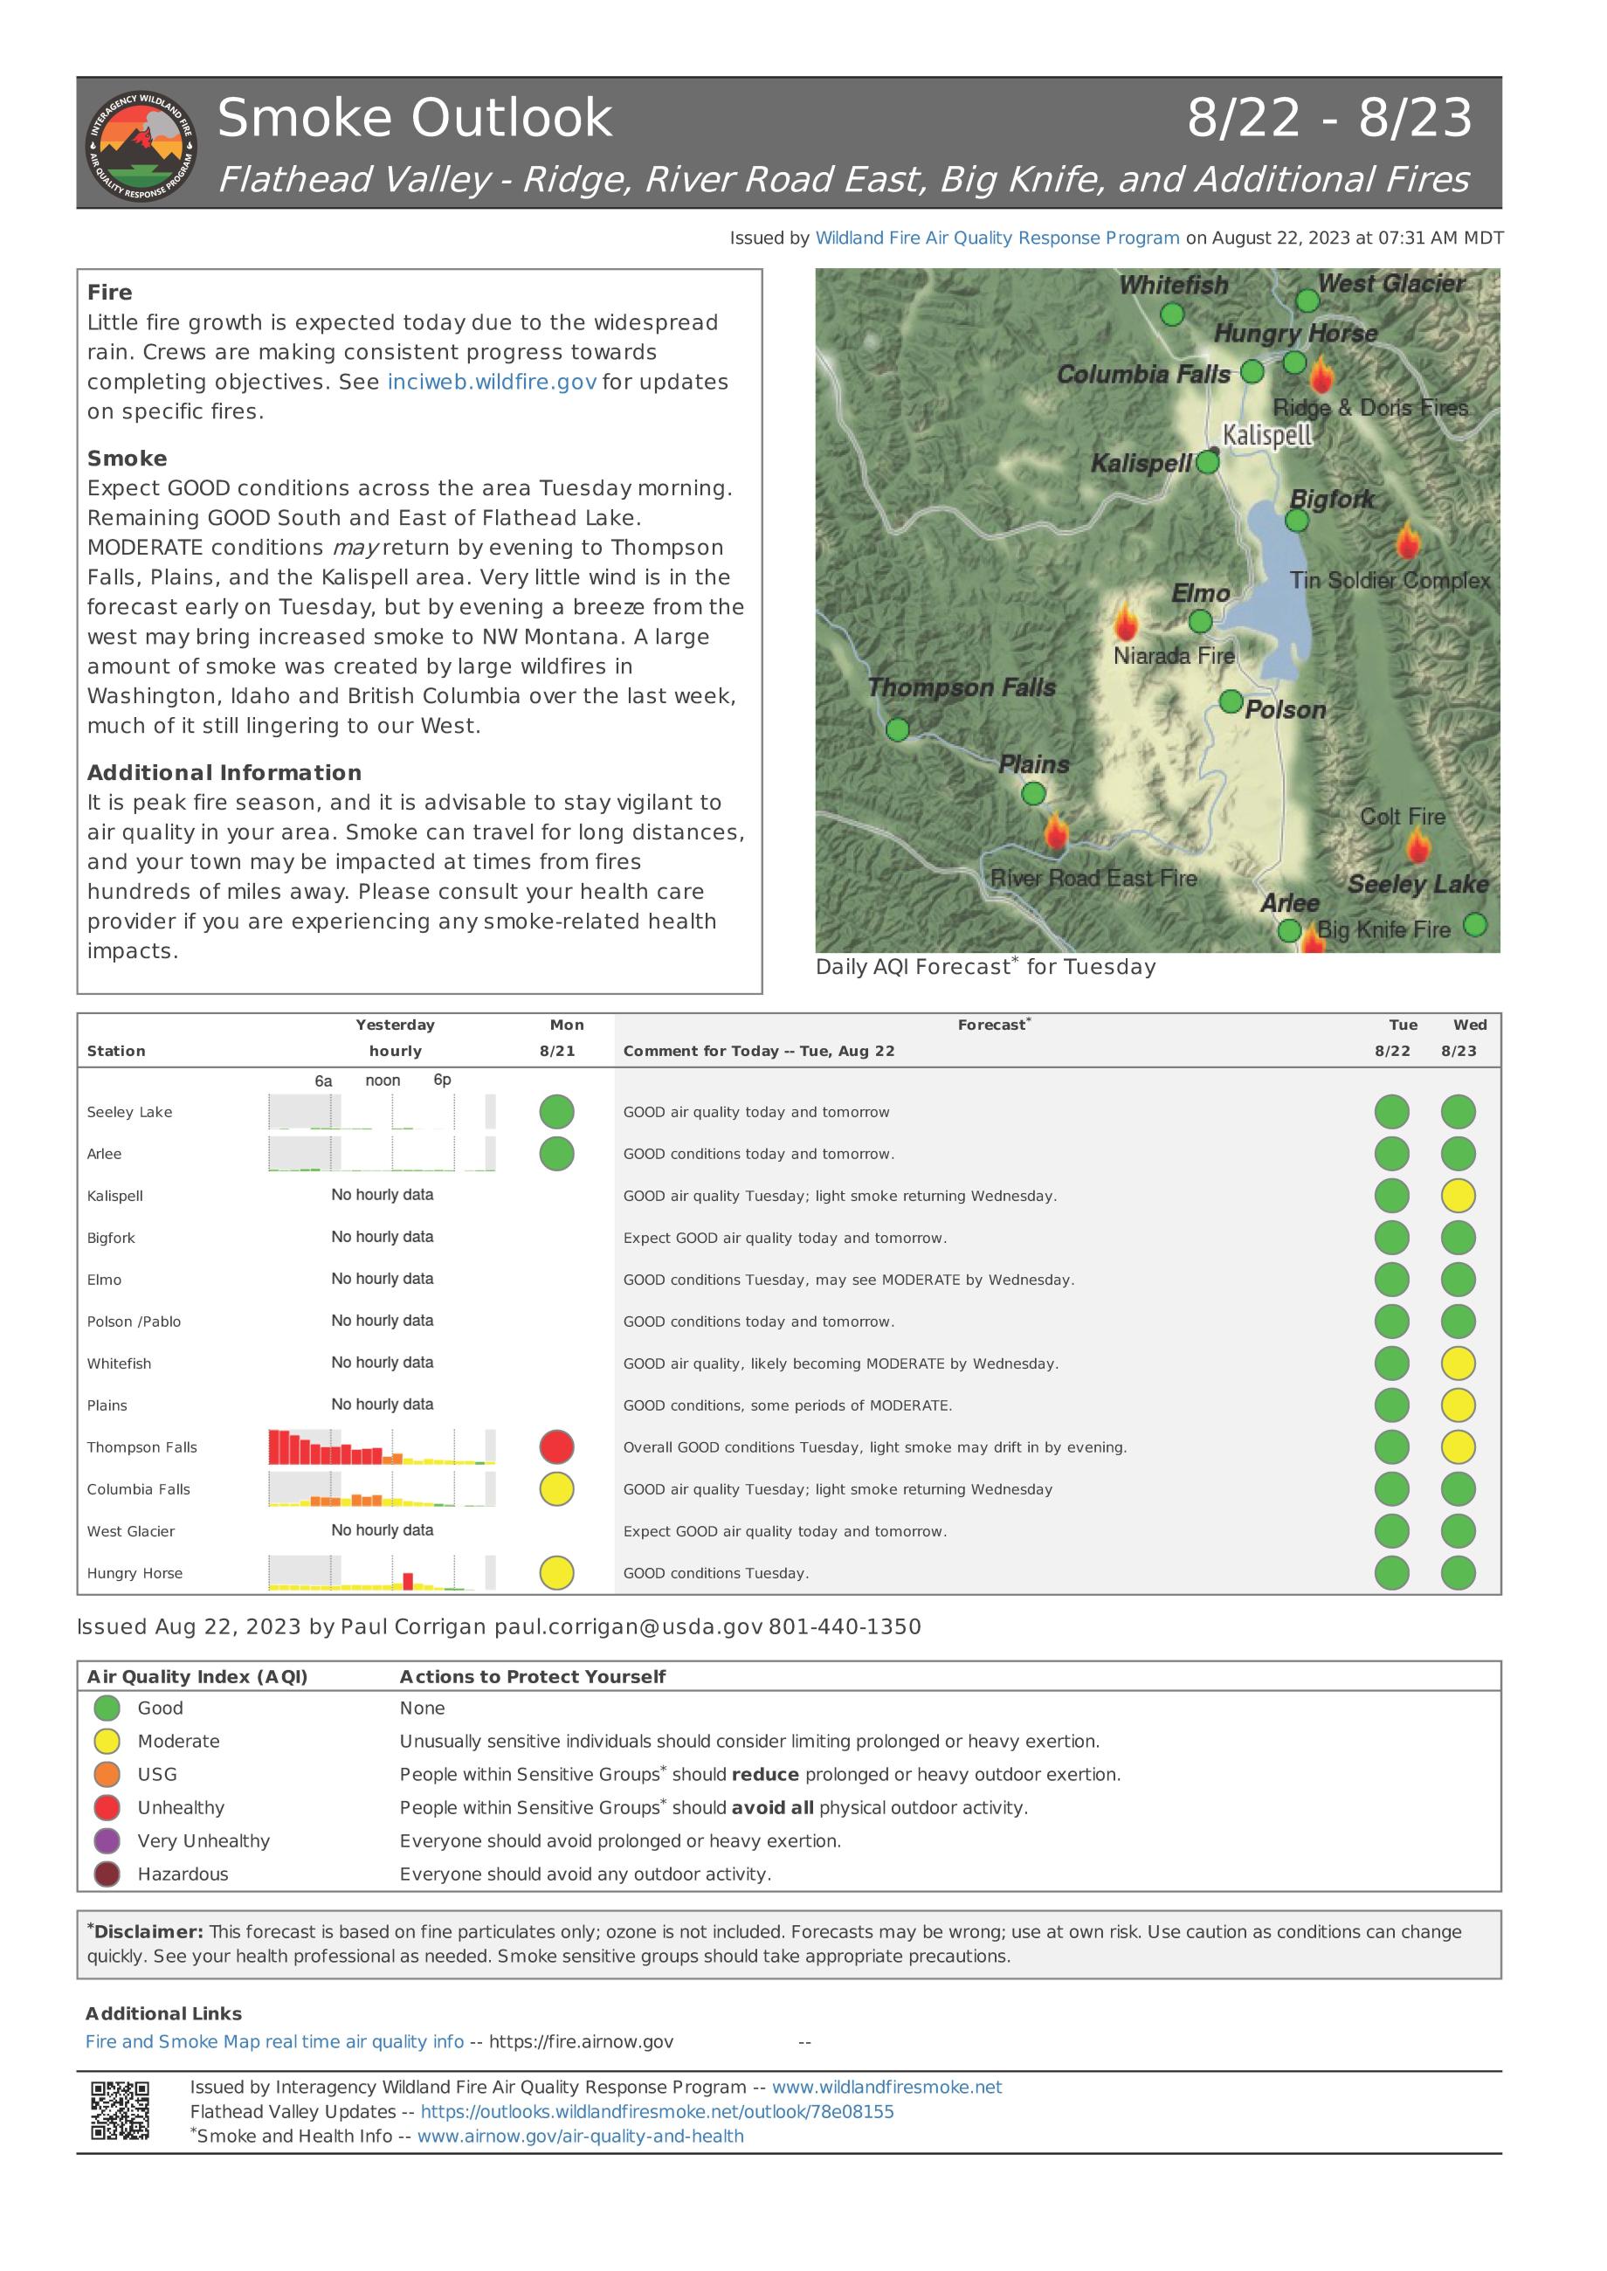1607x2271 pixels.
Task: Click the 'Actions to Protect Yourself' column header
Action: pyautogui.click(x=533, y=1676)
